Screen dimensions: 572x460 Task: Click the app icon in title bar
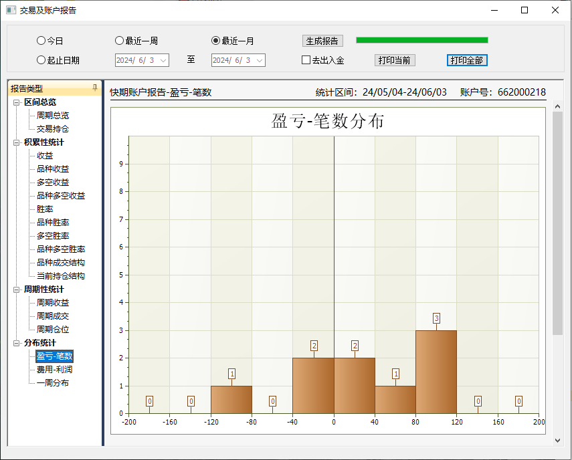[x=11, y=10]
